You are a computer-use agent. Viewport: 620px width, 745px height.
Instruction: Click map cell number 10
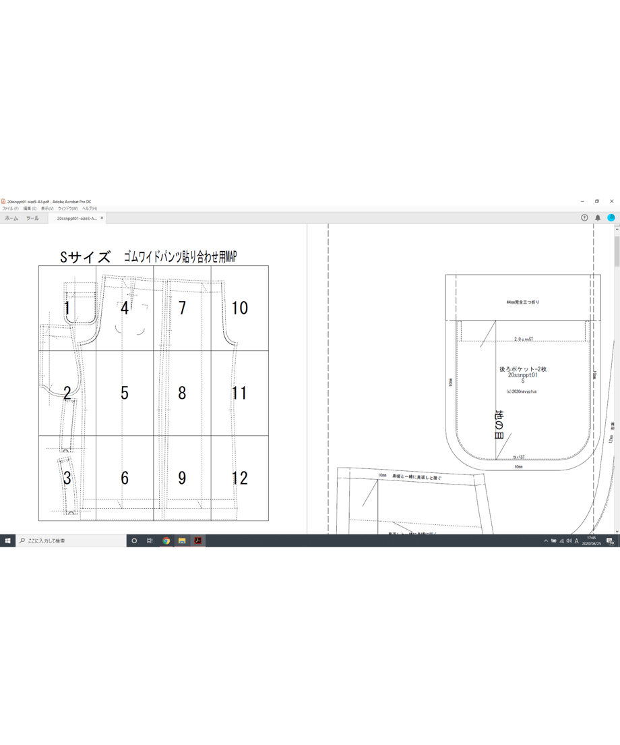tap(239, 308)
